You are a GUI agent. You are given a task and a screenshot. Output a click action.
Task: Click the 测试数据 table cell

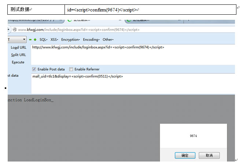(36, 10)
